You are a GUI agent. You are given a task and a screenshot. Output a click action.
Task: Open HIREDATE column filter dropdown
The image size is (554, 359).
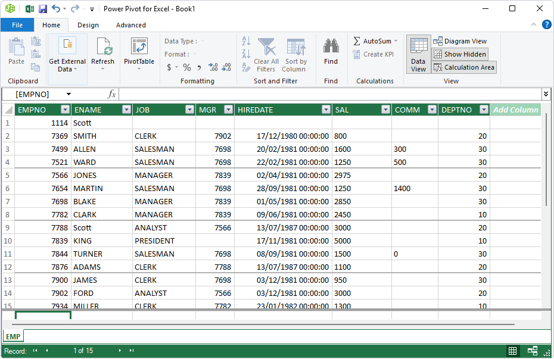tap(326, 110)
